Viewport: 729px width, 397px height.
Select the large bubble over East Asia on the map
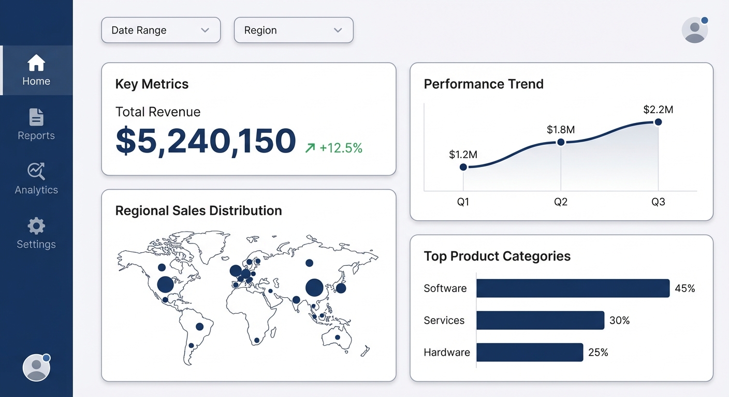point(314,288)
